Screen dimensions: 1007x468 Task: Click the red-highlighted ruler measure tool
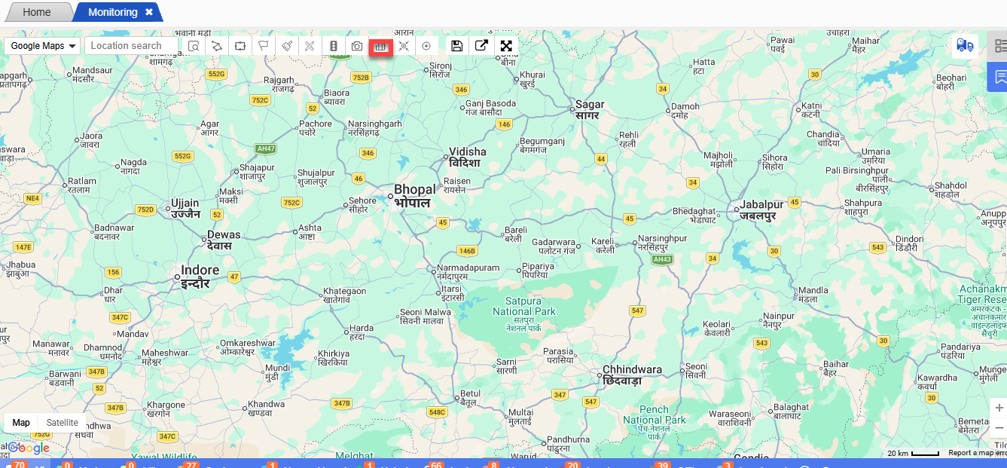click(381, 46)
